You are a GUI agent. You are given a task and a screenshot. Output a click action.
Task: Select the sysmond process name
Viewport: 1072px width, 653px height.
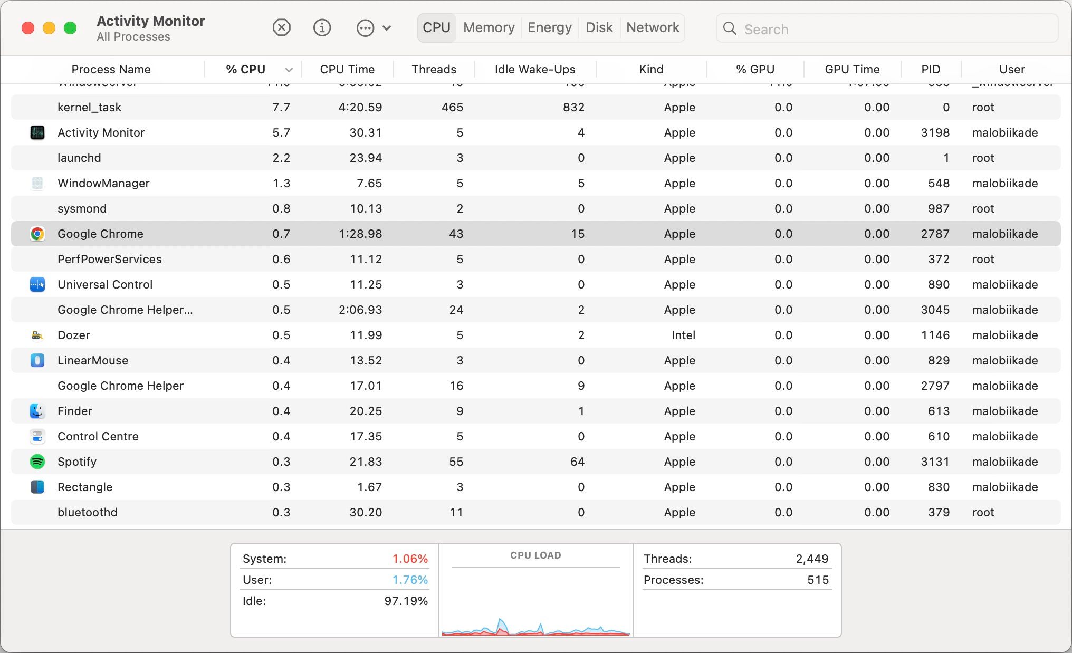coord(82,208)
